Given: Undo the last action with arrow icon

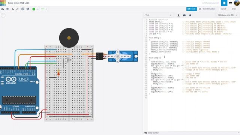Looking at the screenshot, I should [x=13, y=9].
